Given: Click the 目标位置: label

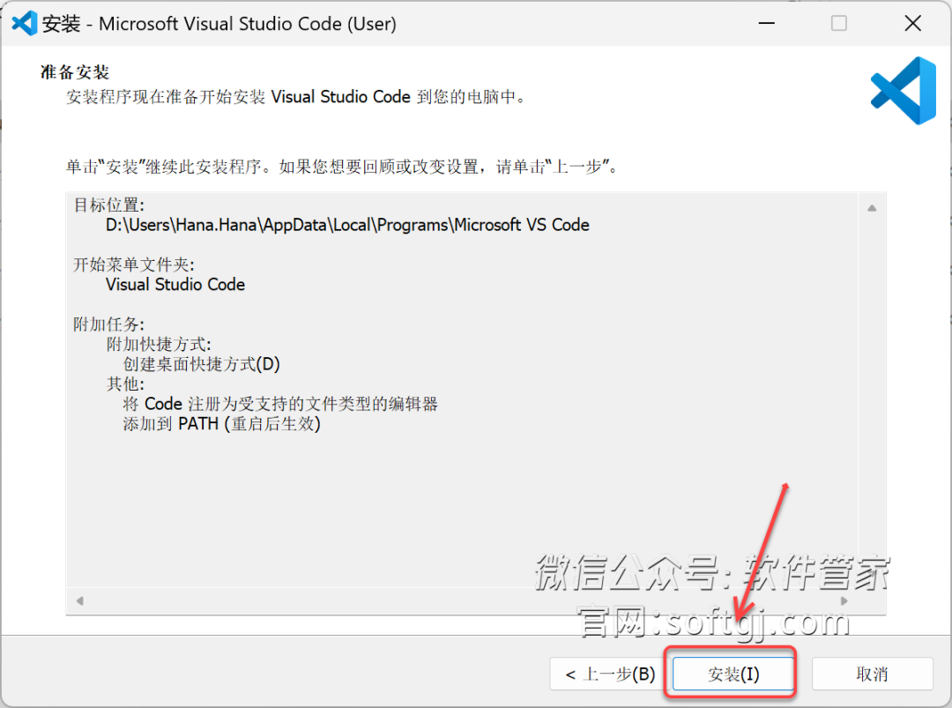Looking at the screenshot, I should point(108,205).
